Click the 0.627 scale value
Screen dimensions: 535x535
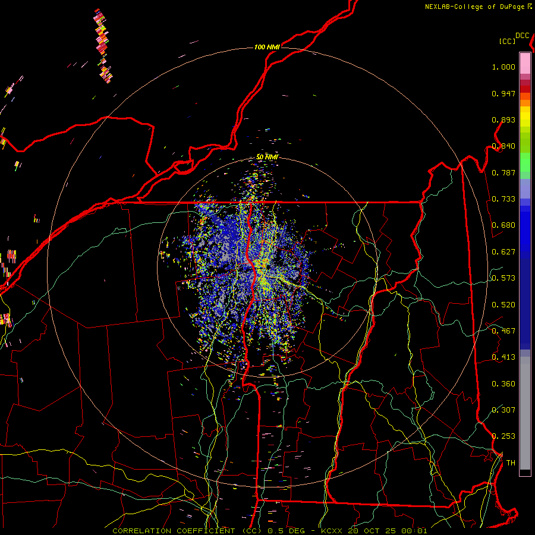click(x=503, y=252)
